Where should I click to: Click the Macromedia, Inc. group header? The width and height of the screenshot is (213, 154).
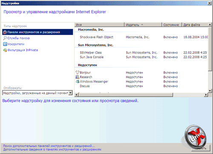click(91, 30)
